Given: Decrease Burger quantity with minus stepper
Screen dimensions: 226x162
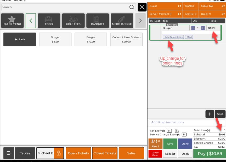Looking at the screenshot, I should (193, 28).
